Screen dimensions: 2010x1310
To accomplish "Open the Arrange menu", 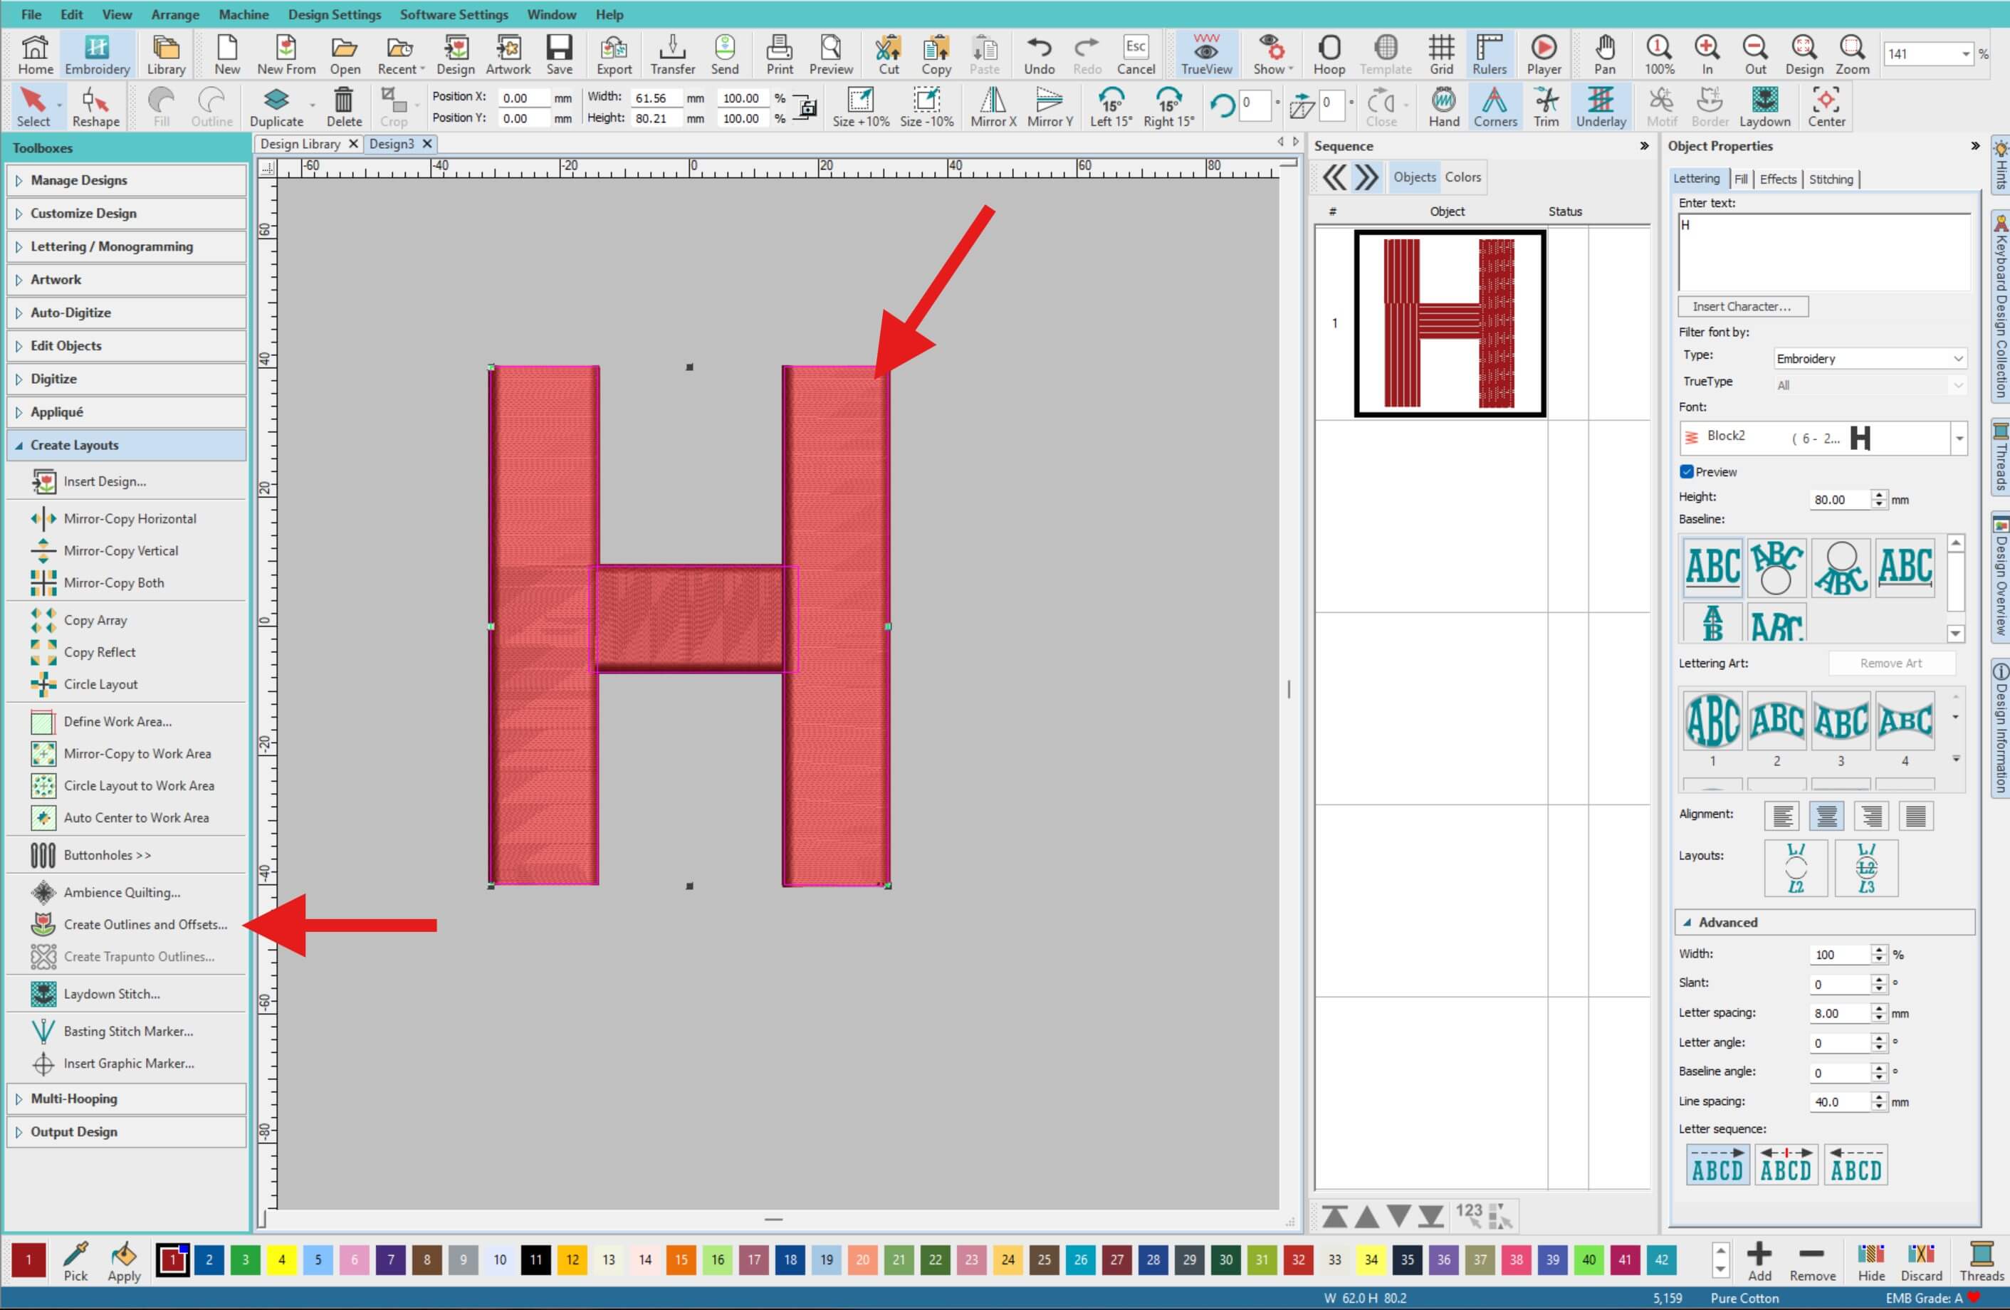I will 175,14.
